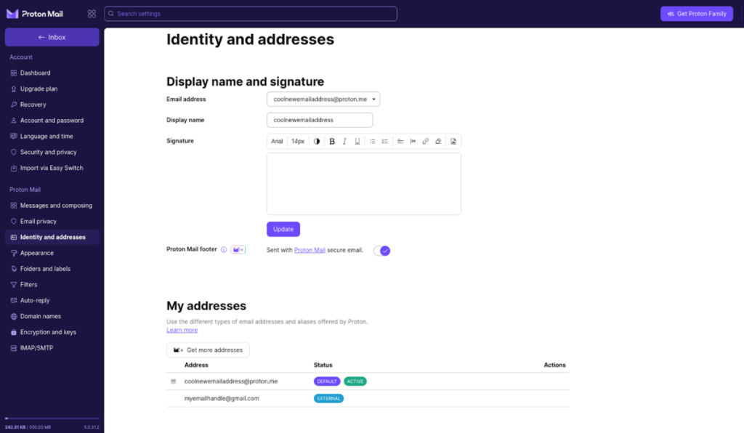
Task: Insert unordered bullet list in signature
Action: click(x=373, y=142)
